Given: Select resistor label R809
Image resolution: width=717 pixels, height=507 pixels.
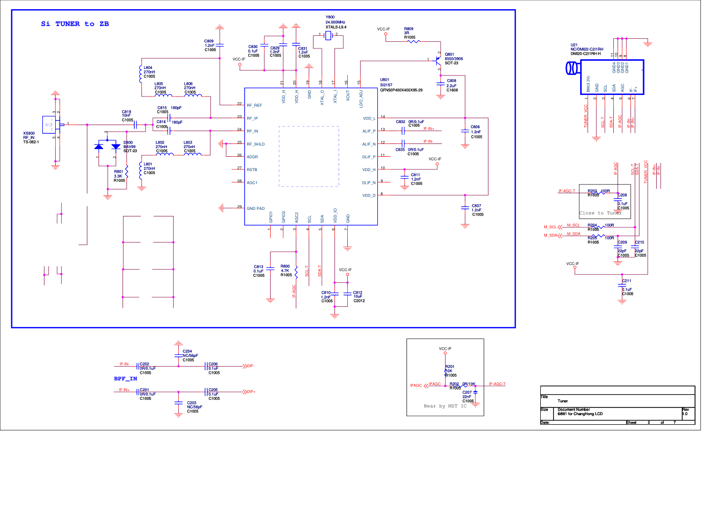Looking at the screenshot, I should [x=409, y=29].
